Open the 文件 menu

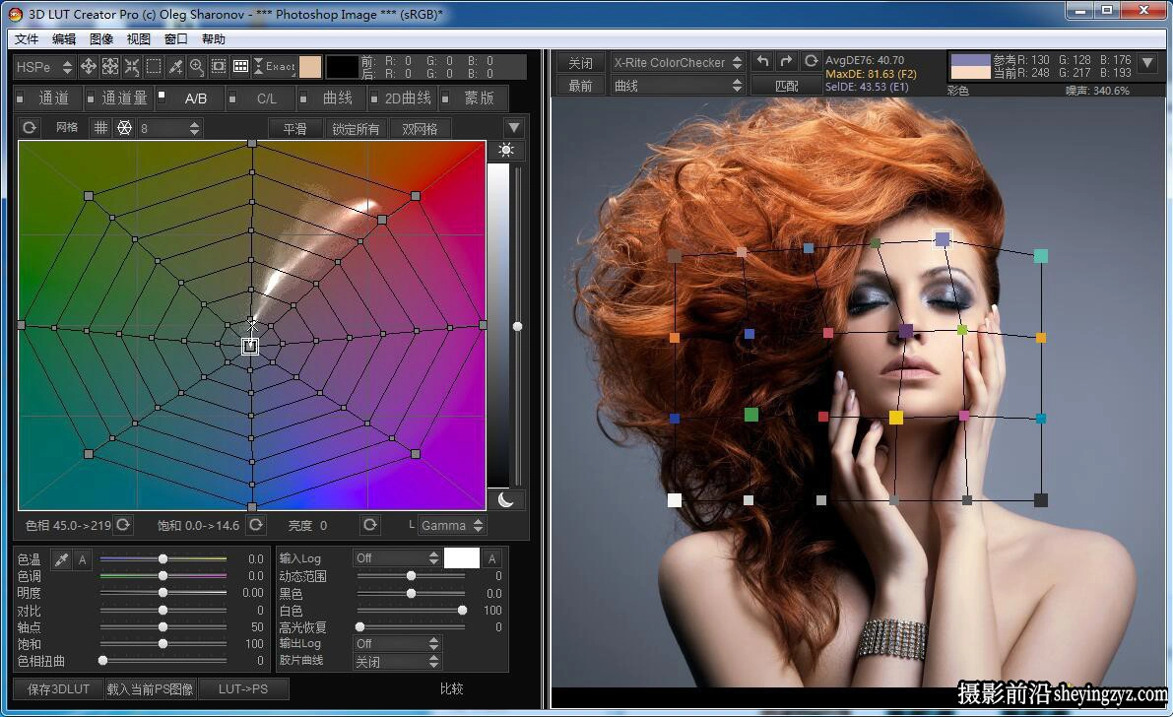point(27,39)
